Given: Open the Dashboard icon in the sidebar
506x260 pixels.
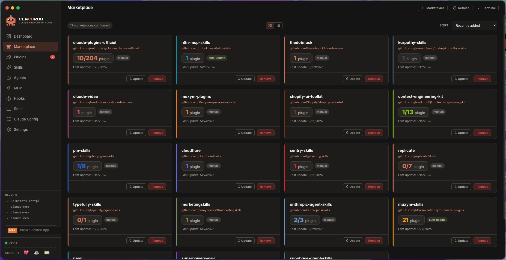Looking at the screenshot, I should pyautogui.click(x=9, y=36).
